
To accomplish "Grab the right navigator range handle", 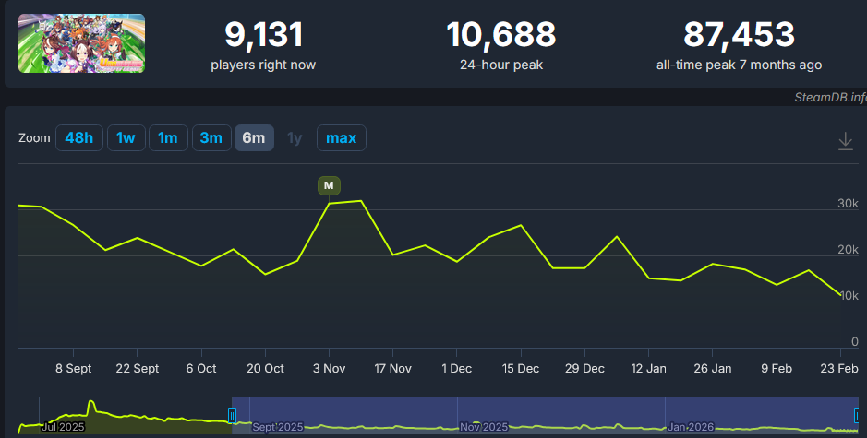I will (857, 415).
